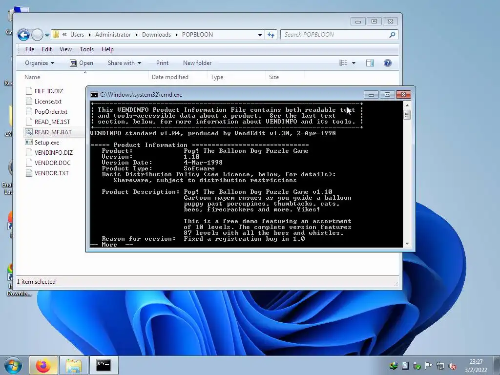Screen dimensions: 500x375
Task: Click the network tray icon
Action: (440, 366)
